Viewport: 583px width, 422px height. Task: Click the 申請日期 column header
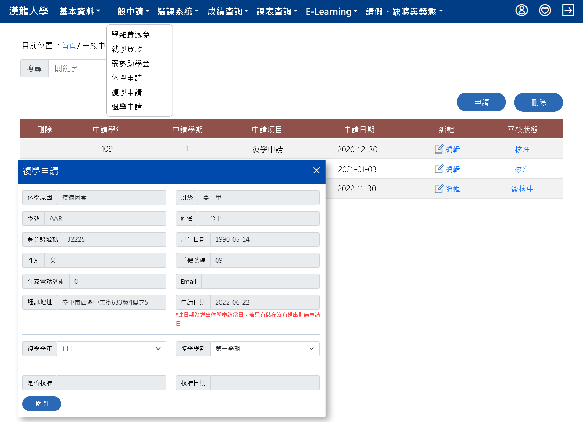(x=359, y=130)
